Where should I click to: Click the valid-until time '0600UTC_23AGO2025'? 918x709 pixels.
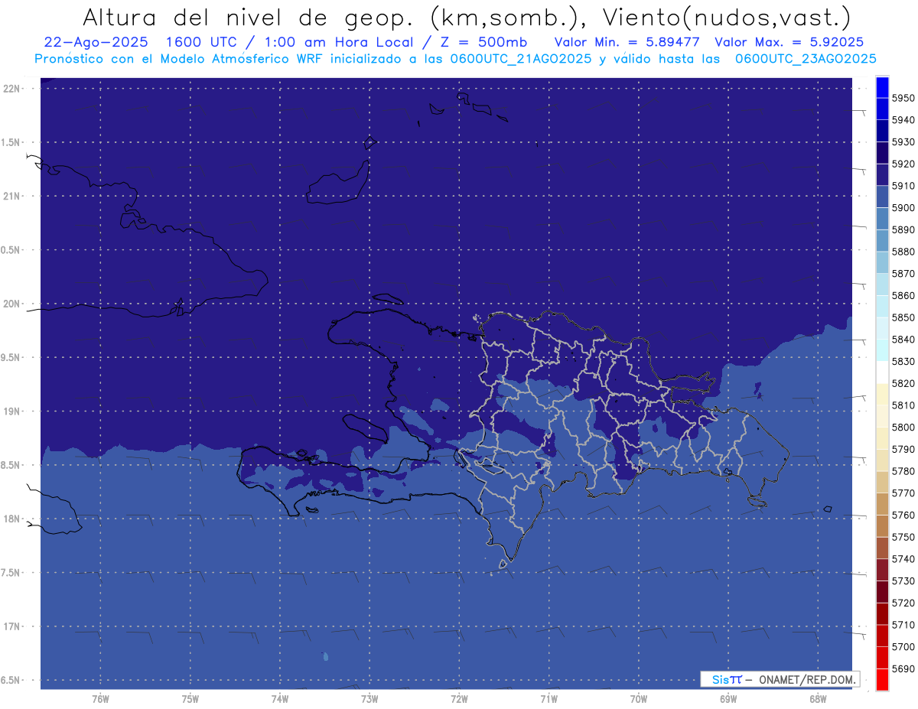806,58
